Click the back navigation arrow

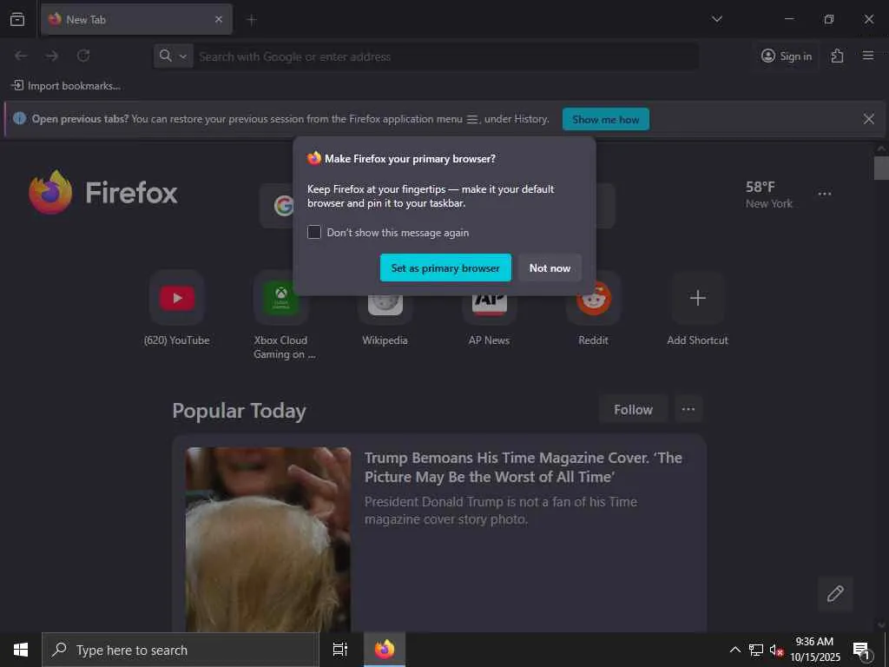(21, 56)
